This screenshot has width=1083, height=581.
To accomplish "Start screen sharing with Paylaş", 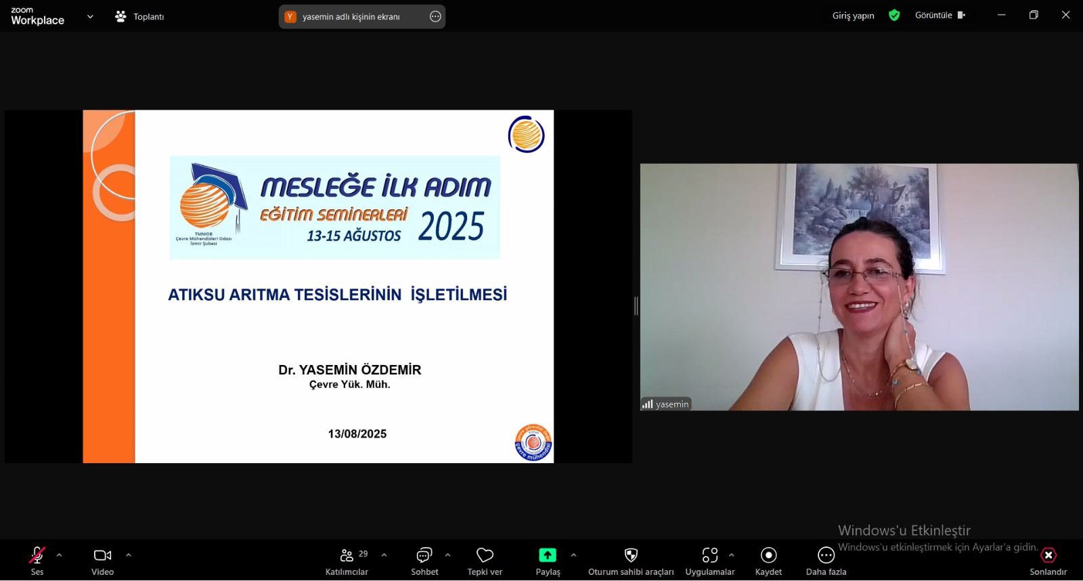I will (547, 556).
